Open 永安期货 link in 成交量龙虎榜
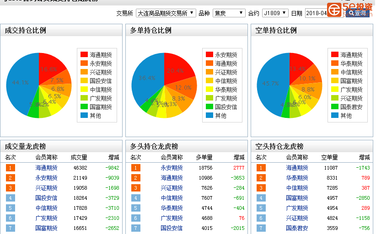The width and height of the screenshot is (376, 234). tap(46, 178)
